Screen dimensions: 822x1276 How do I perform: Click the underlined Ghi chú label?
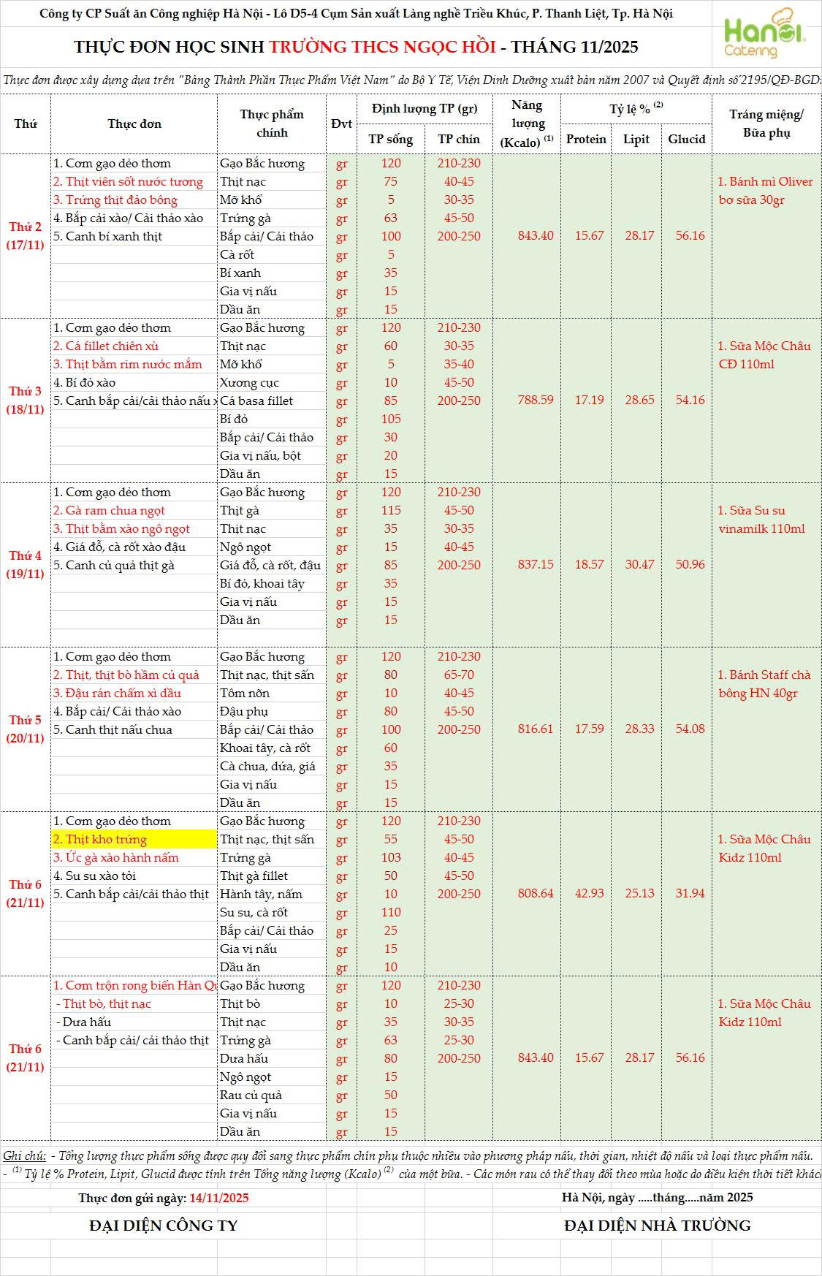(x=24, y=1155)
